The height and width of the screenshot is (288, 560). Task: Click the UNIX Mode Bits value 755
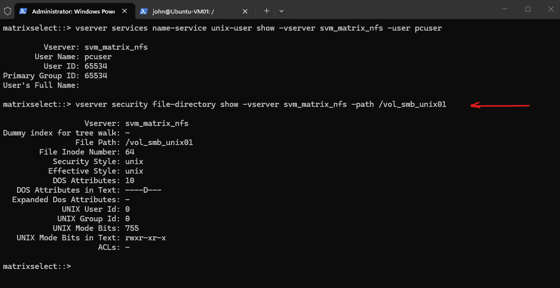click(x=132, y=228)
